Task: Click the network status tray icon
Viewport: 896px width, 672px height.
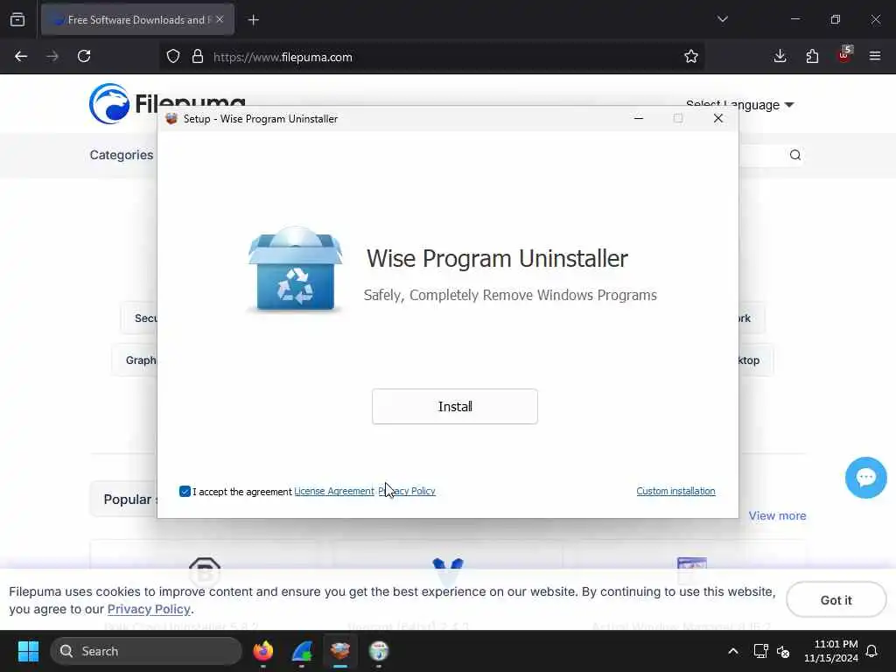Action: 760,651
